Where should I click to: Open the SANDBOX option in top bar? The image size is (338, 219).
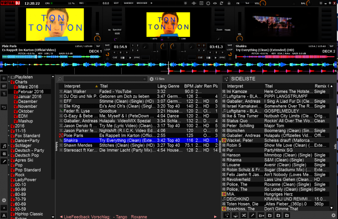pyautogui.click(x=128, y=3)
